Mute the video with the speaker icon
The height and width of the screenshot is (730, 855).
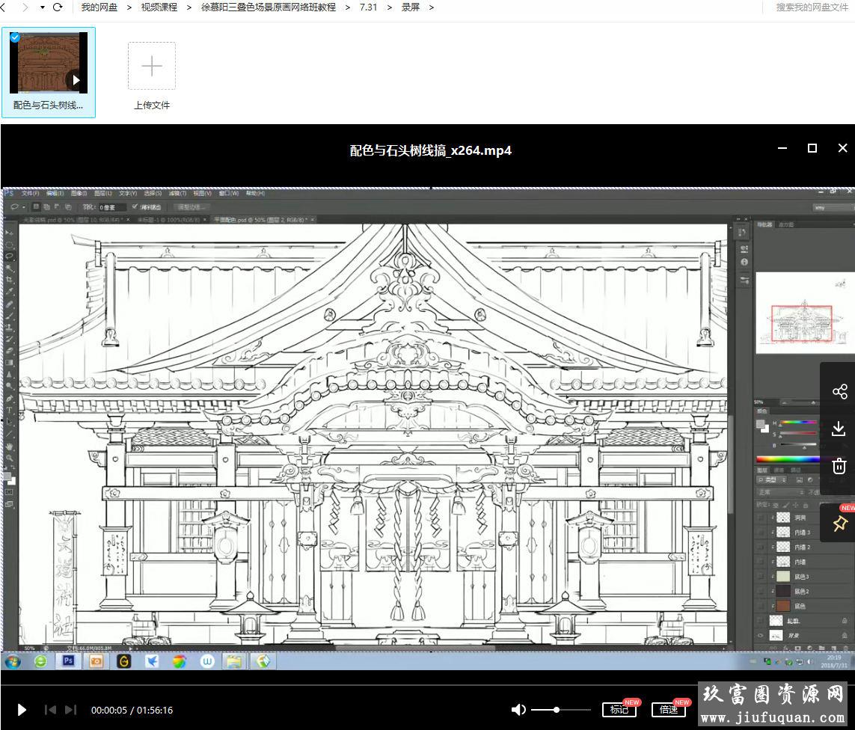518,710
